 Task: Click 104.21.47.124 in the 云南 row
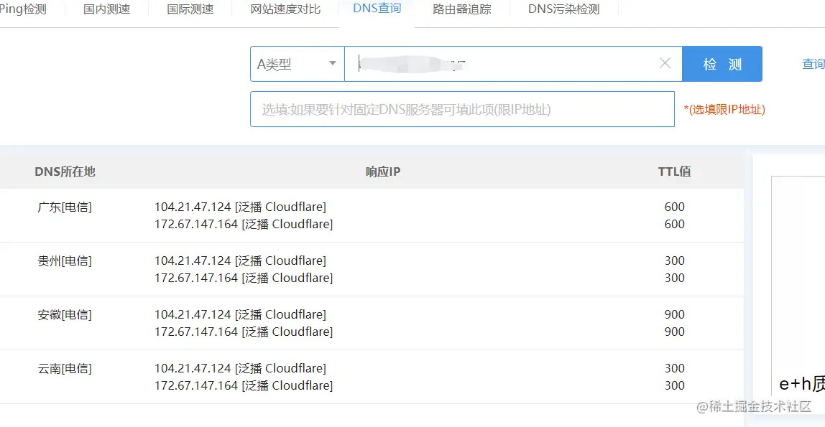pyautogui.click(x=193, y=368)
